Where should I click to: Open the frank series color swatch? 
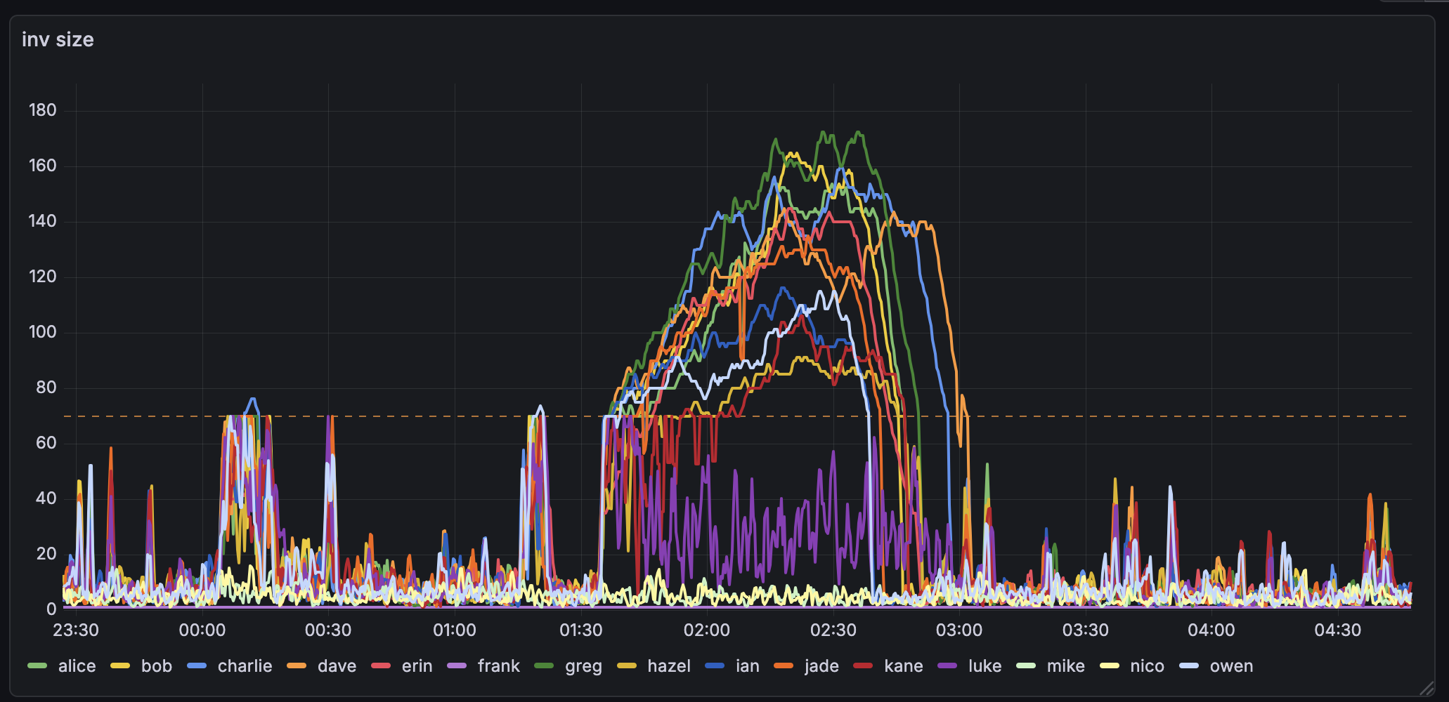pos(457,666)
